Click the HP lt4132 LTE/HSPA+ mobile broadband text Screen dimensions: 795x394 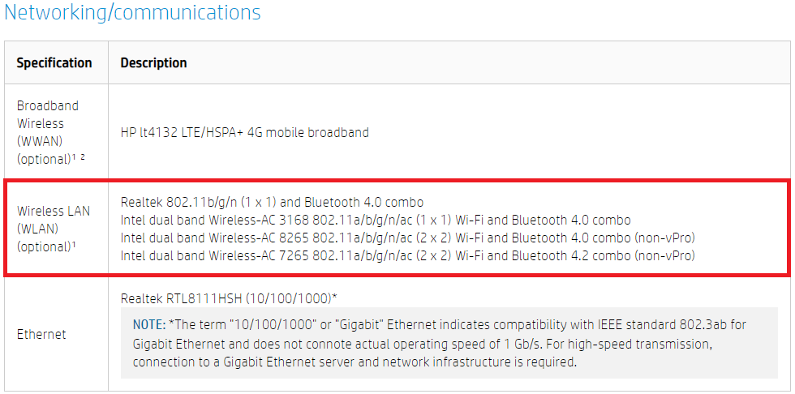[244, 132]
